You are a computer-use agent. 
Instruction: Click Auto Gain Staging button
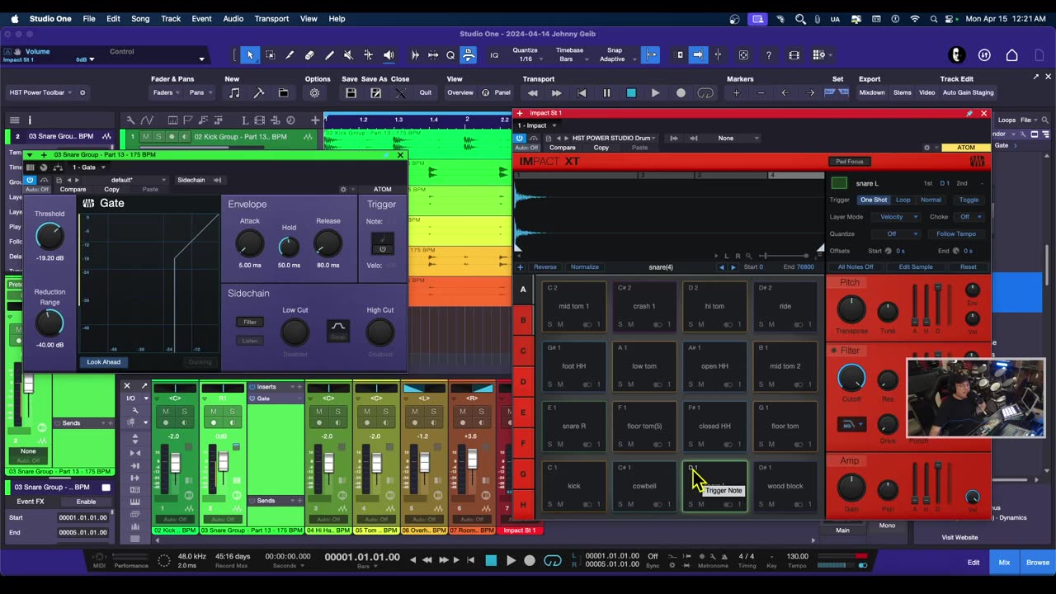(969, 92)
